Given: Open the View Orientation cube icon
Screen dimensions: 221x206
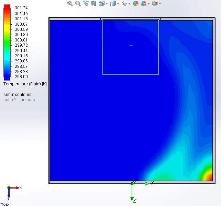Looking at the screenshot, I should (x=102, y=3).
